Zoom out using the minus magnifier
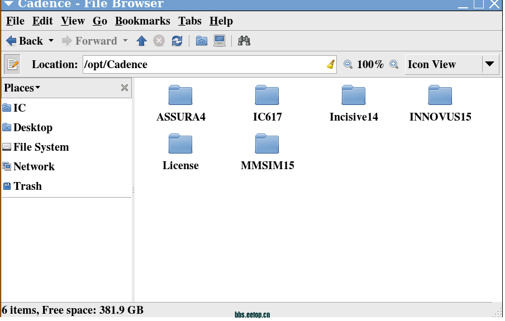The image size is (505, 321). [348, 64]
